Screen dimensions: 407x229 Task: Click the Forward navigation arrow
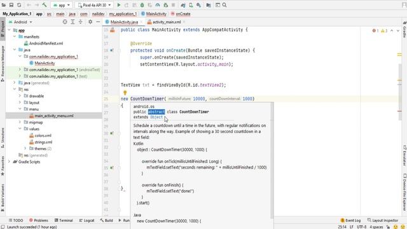tap(37, 5)
